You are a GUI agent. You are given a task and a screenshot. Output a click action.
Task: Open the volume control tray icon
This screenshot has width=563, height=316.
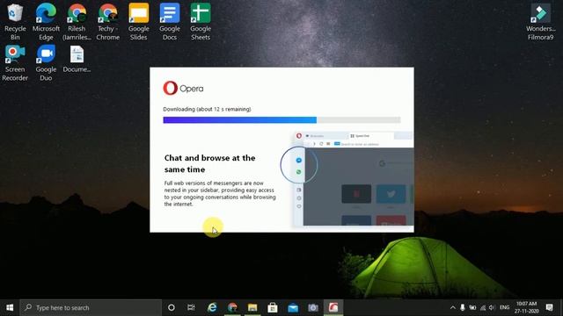tap(492, 307)
